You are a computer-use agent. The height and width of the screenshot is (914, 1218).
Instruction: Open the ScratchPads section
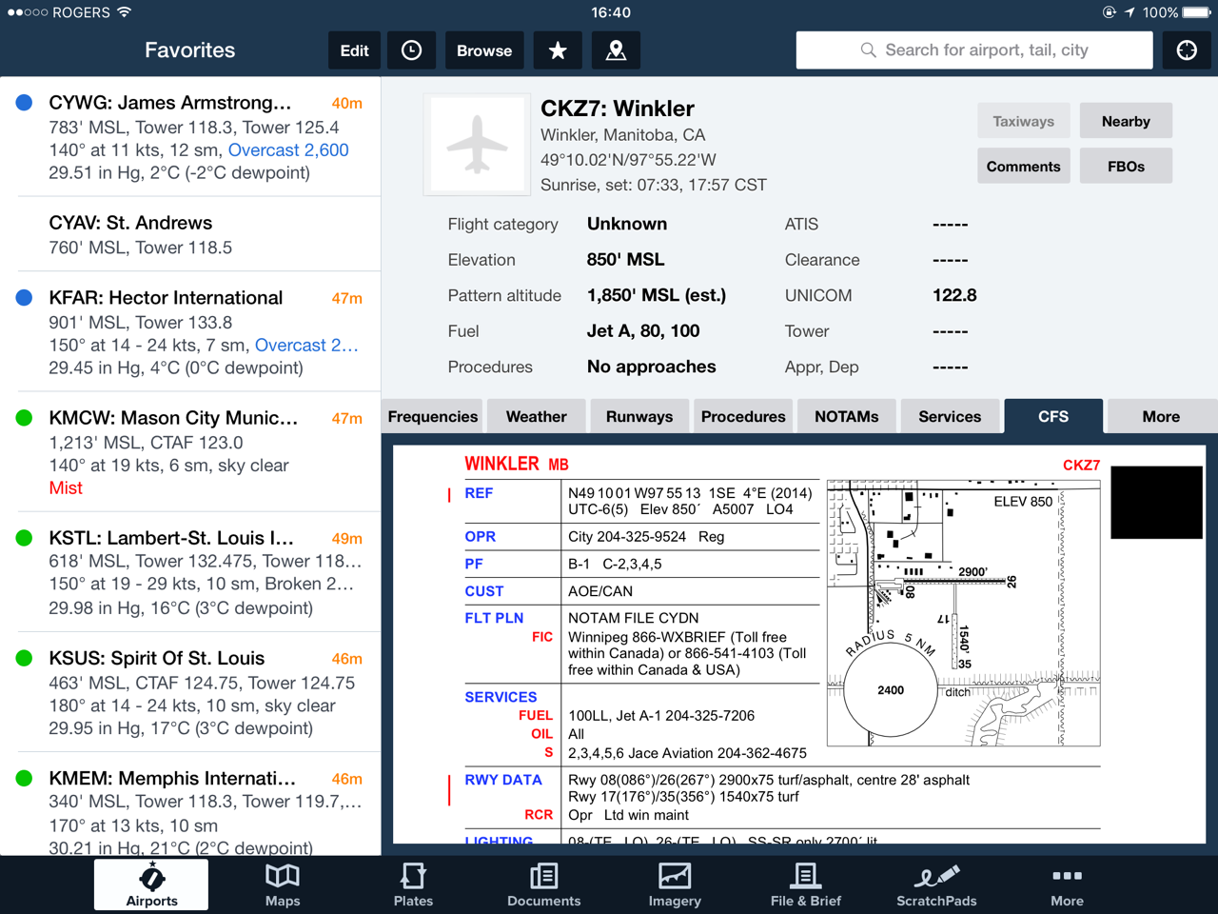point(936,884)
